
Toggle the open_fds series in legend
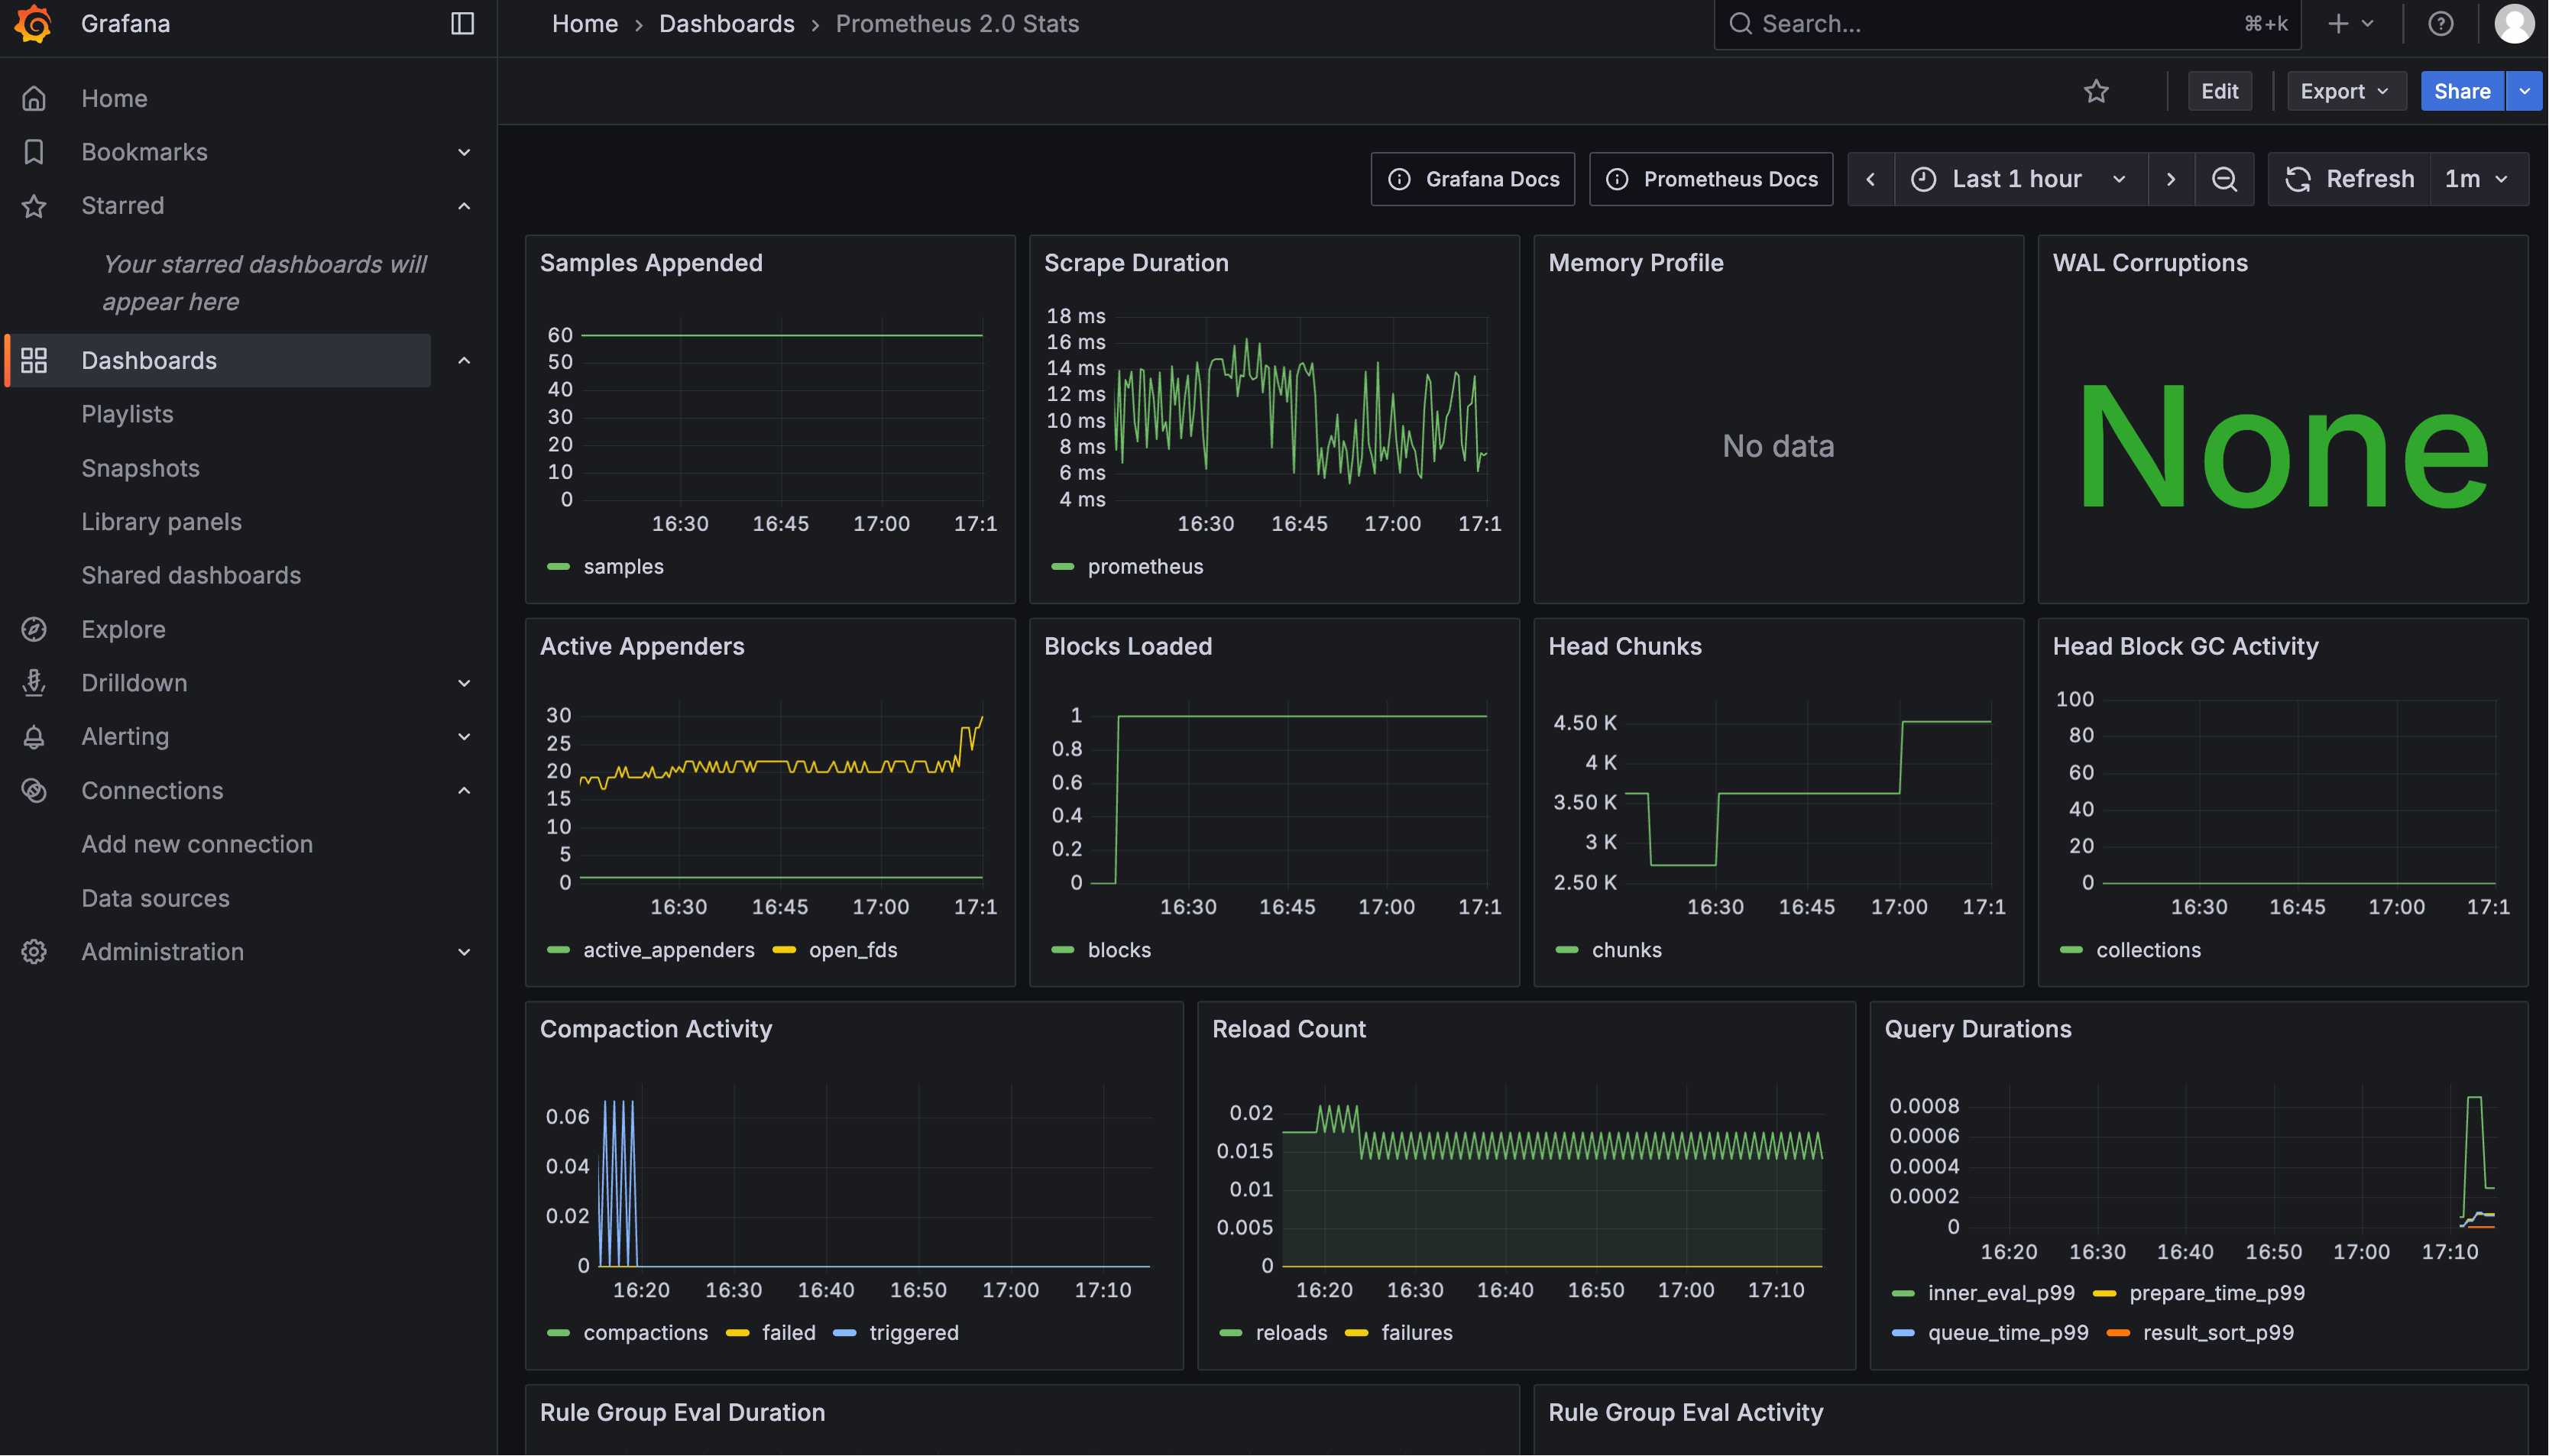click(x=852, y=950)
